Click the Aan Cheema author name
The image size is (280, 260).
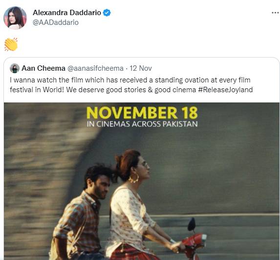point(43,68)
